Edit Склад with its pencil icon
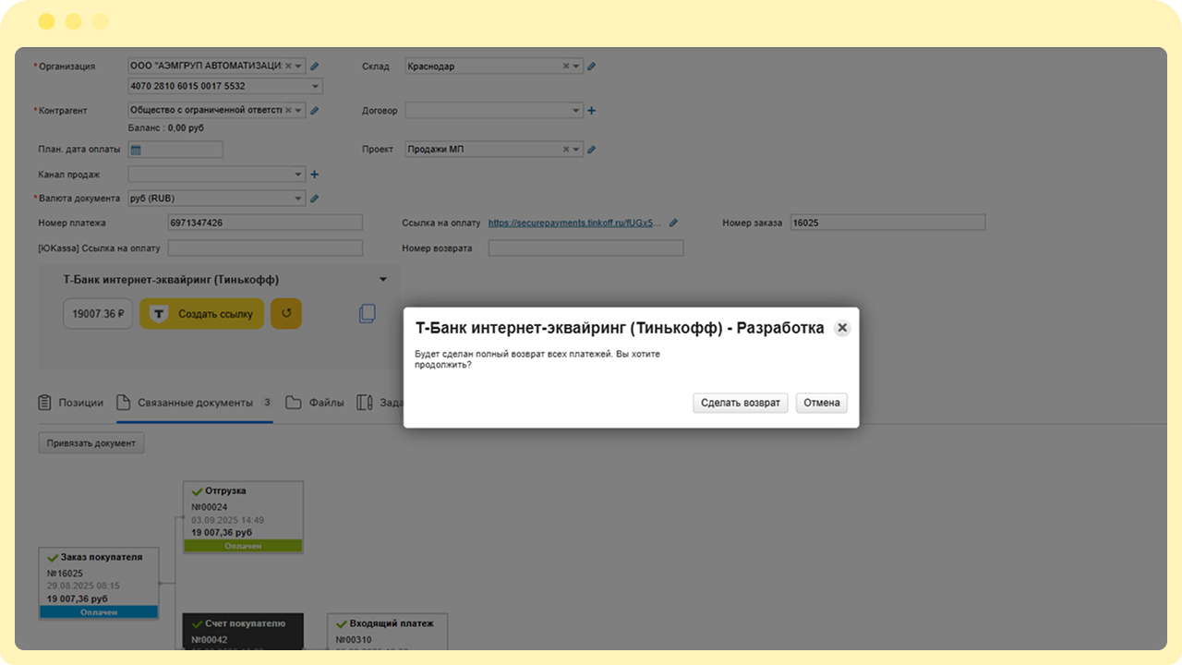The height and width of the screenshot is (665, 1182). (592, 66)
